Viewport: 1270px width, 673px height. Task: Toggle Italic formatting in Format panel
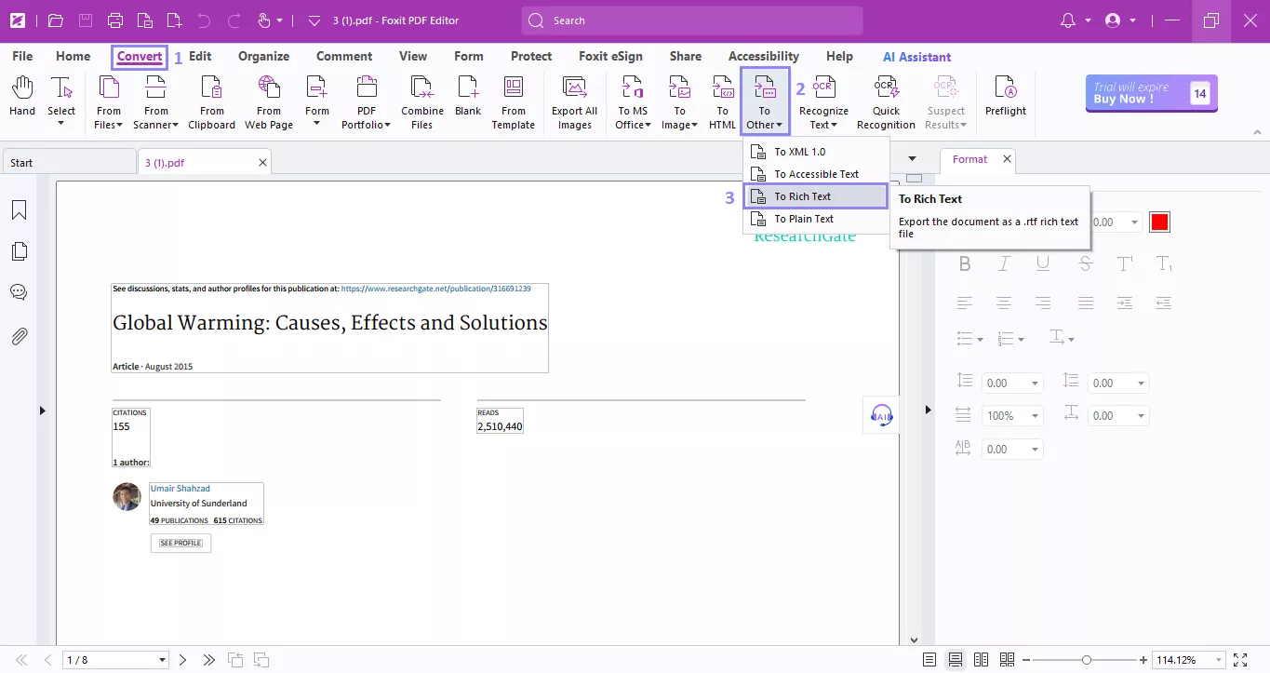1004,264
